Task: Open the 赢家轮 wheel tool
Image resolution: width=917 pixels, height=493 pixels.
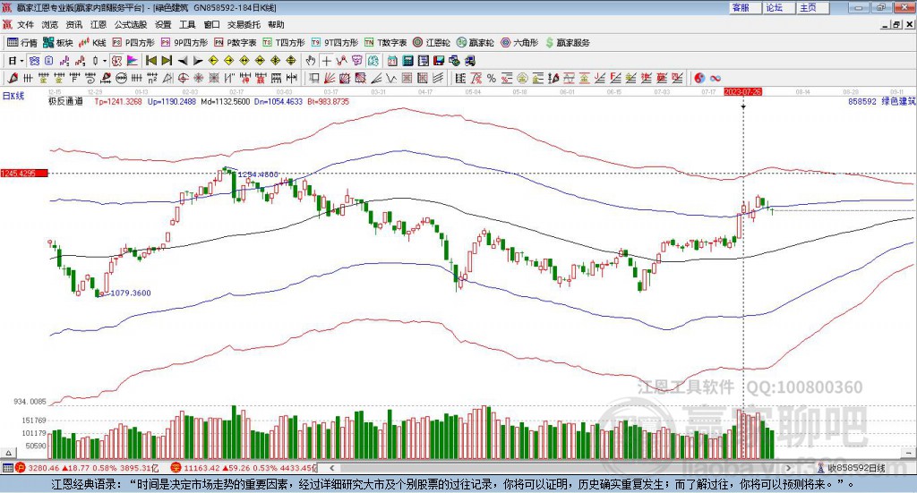Action: [x=476, y=42]
